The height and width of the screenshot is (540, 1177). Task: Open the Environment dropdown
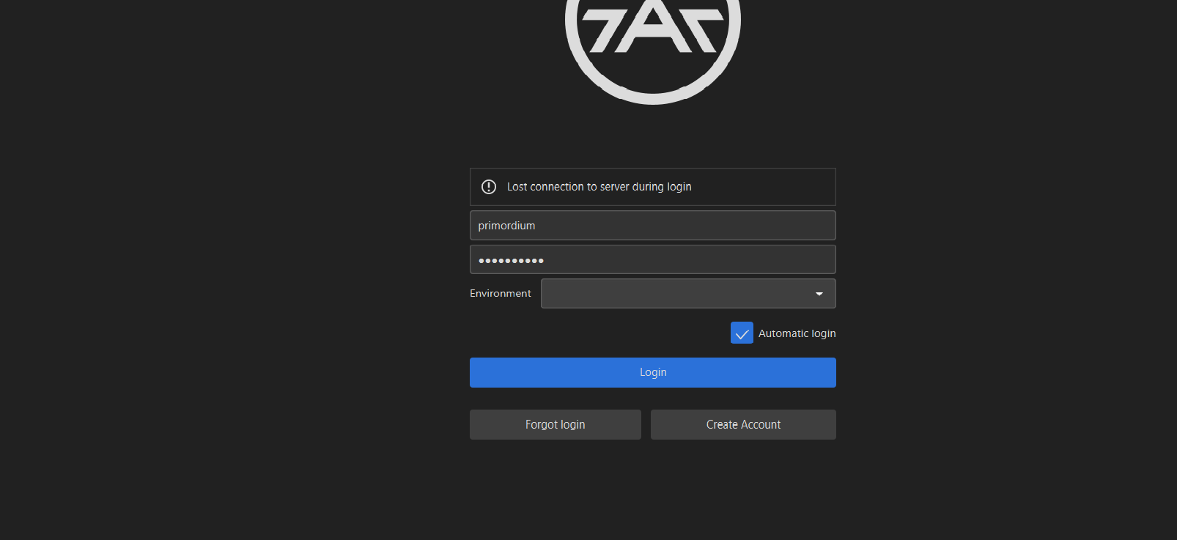pyautogui.click(x=688, y=294)
